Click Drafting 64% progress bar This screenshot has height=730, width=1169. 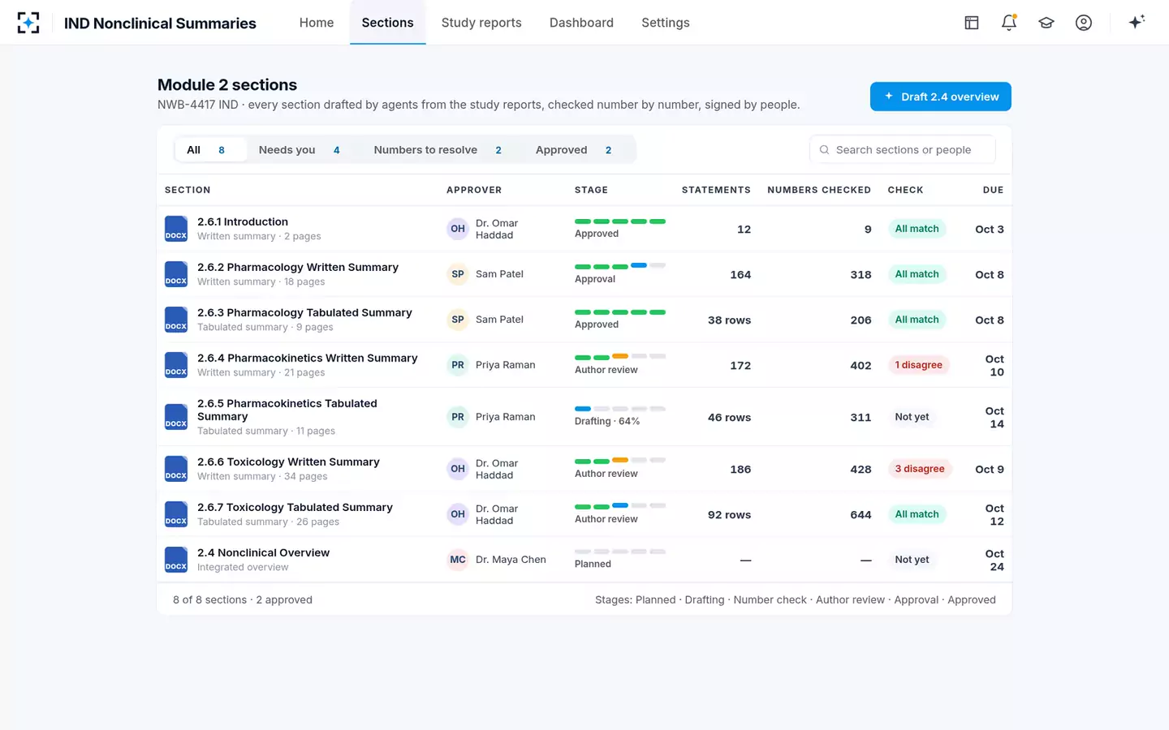(620, 409)
